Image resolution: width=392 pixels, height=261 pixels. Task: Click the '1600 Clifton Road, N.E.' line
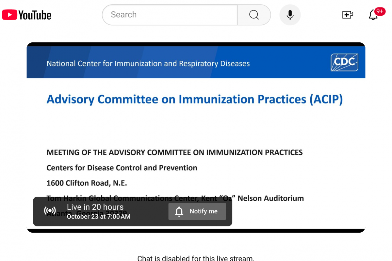coord(87,183)
